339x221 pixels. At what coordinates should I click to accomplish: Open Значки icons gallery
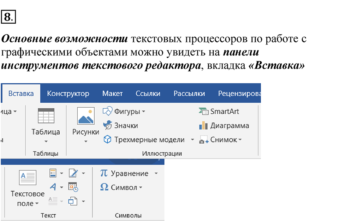point(107,125)
